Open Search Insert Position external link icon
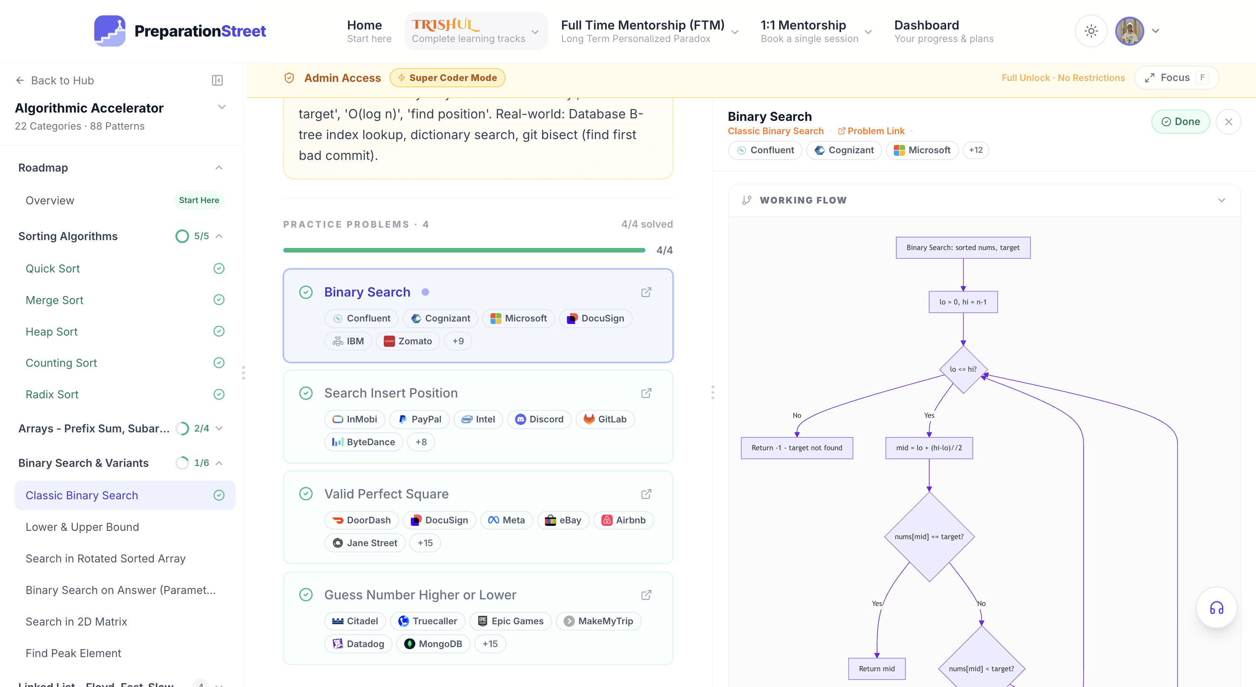The width and height of the screenshot is (1256, 687). pyautogui.click(x=646, y=393)
